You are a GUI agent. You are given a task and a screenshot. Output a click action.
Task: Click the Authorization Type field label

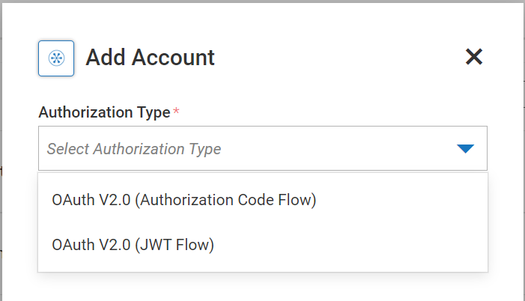click(104, 112)
